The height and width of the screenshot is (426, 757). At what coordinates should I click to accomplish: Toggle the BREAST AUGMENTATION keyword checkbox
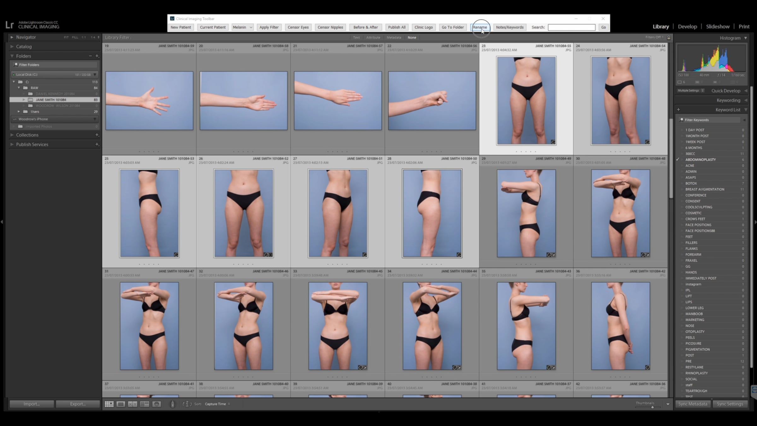[678, 189]
